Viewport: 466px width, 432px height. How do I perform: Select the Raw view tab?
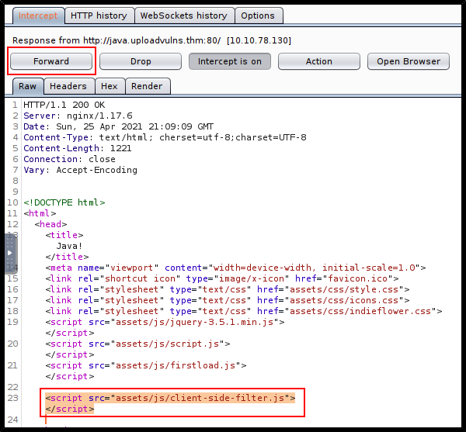[x=28, y=86]
